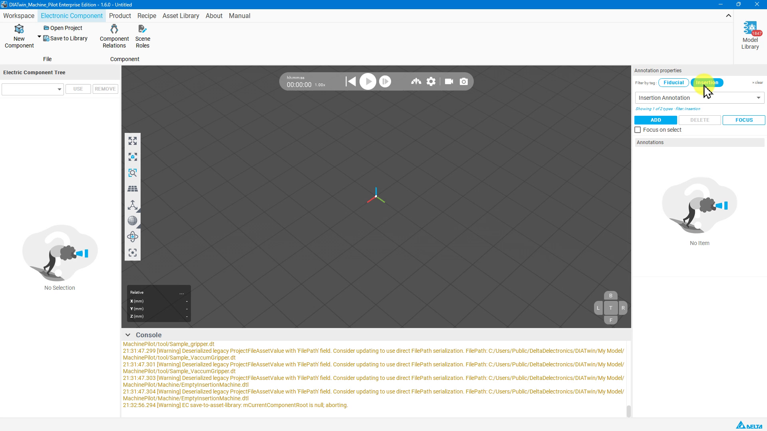Toggle the floor grid display
Image resolution: width=767 pixels, height=431 pixels.
coord(133,189)
